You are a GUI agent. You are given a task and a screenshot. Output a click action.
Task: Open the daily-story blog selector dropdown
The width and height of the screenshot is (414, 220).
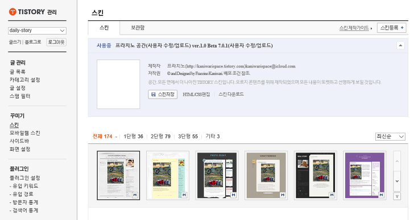pyautogui.click(x=37, y=31)
